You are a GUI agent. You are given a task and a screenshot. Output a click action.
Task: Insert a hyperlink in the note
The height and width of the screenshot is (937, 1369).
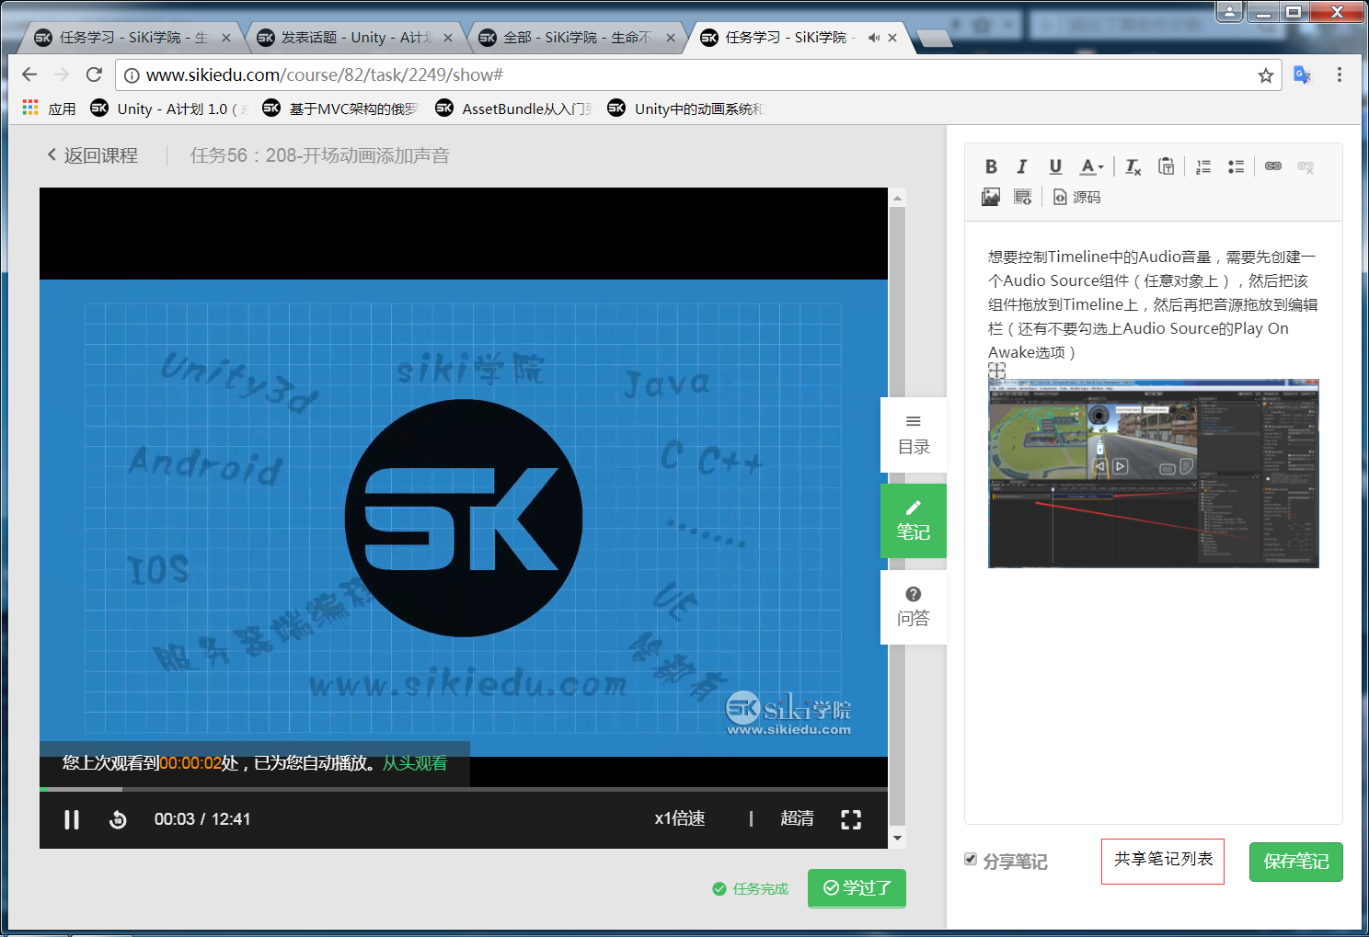pyautogui.click(x=1273, y=166)
